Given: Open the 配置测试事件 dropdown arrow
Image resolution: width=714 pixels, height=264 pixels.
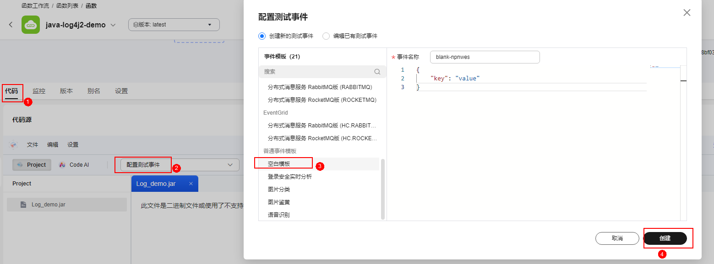Looking at the screenshot, I should [230, 165].
